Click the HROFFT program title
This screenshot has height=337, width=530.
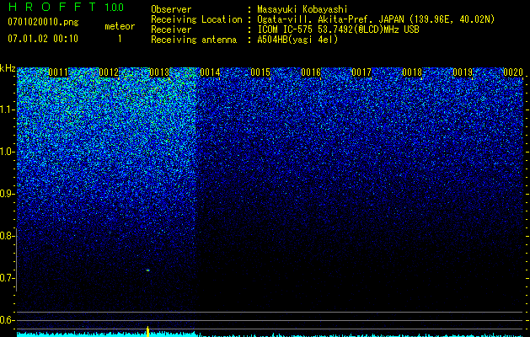pos(52,7)
